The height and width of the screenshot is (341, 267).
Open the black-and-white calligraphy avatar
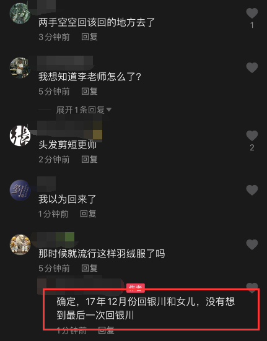20,136
